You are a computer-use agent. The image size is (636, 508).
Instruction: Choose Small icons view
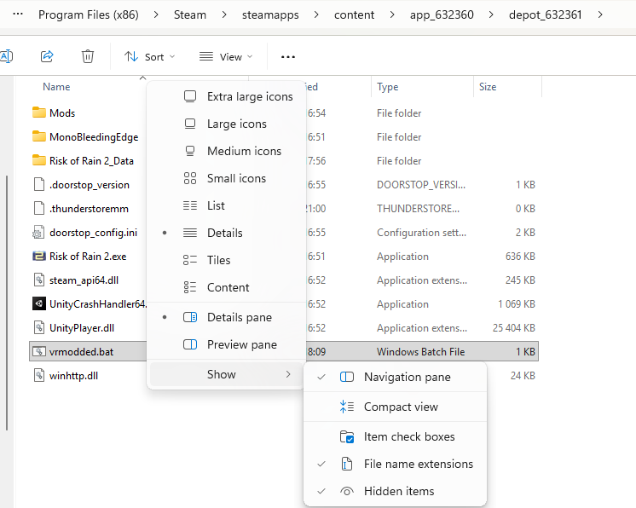[228, 178]
